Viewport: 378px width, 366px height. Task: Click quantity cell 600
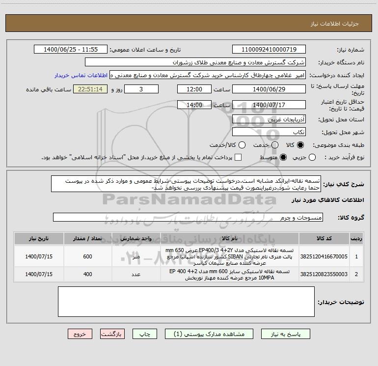pos(87,256)
